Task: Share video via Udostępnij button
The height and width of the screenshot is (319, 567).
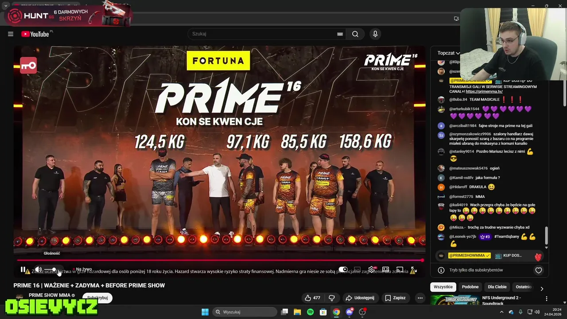Action: click(x=360, y=298)
